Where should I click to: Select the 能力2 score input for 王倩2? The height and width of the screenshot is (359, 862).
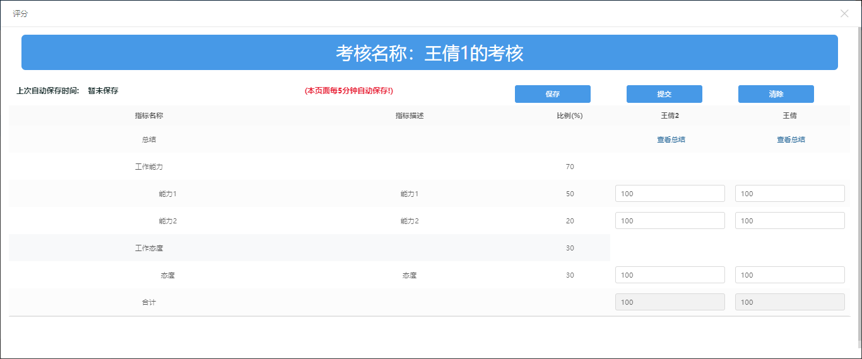click(x=670, y=221)
